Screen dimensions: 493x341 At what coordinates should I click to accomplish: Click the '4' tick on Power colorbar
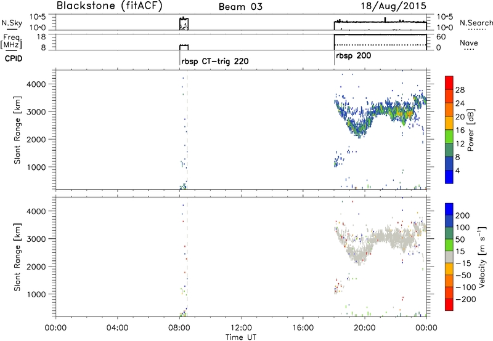(x=458, y=170)
